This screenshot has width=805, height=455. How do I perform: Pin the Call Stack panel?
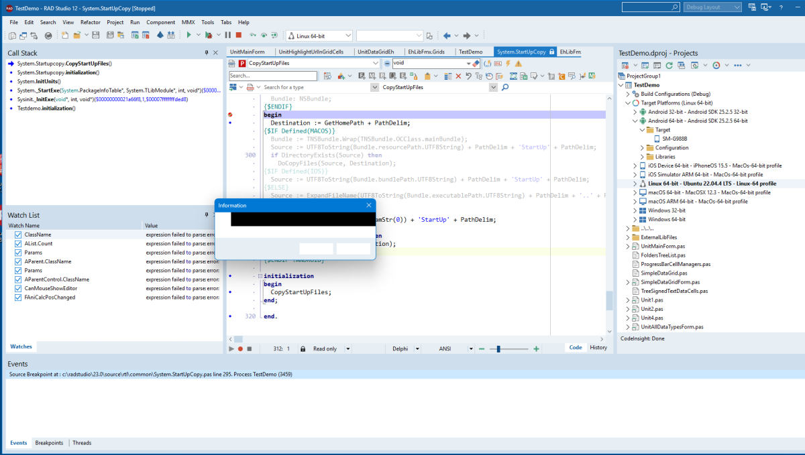tap(207, 52)
